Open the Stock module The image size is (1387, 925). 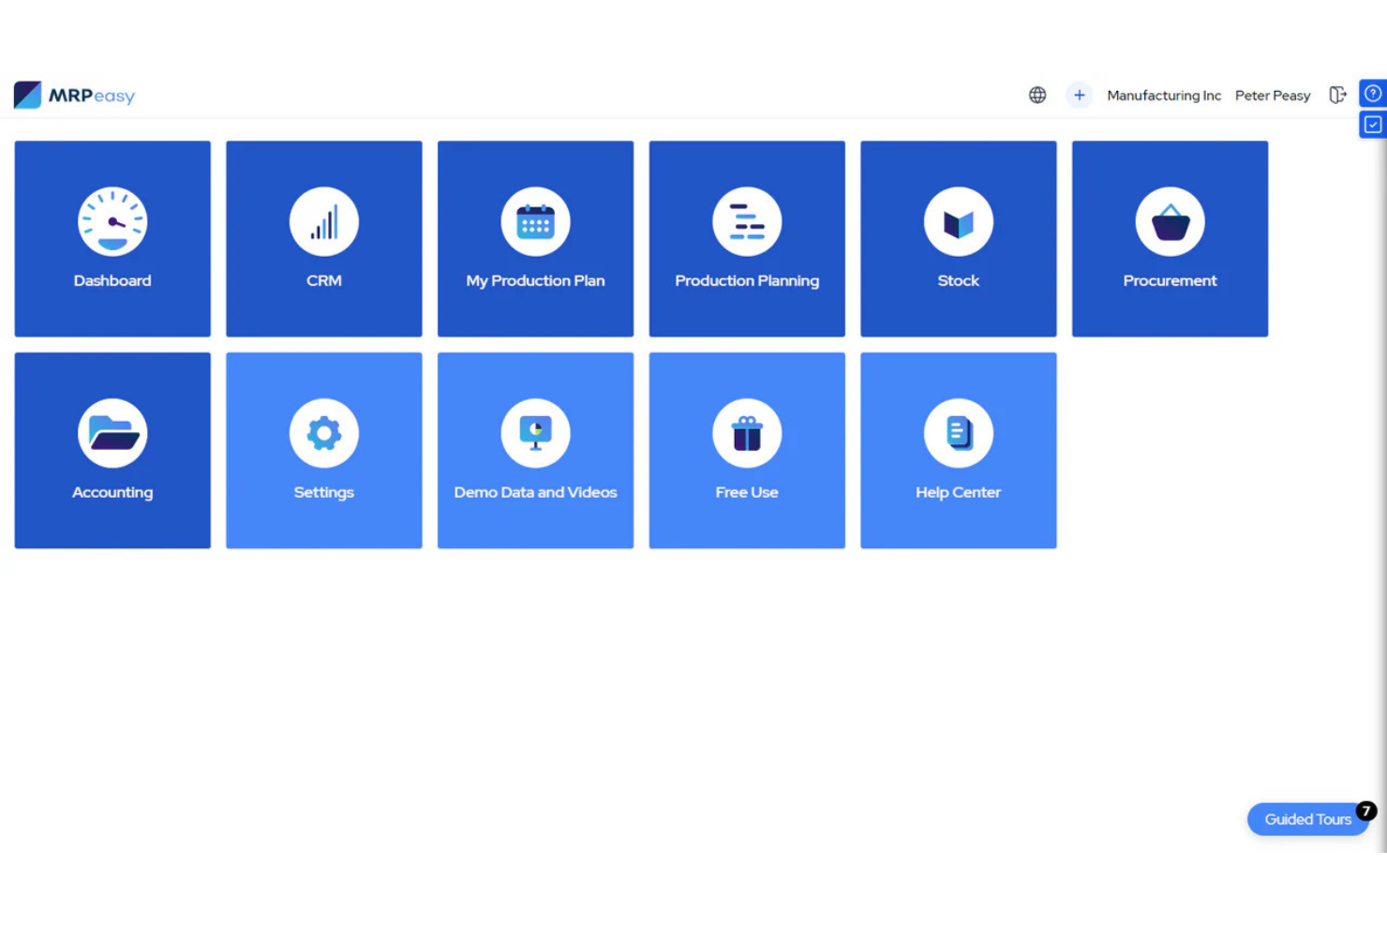pyautogui.click(x=958, y=238)
